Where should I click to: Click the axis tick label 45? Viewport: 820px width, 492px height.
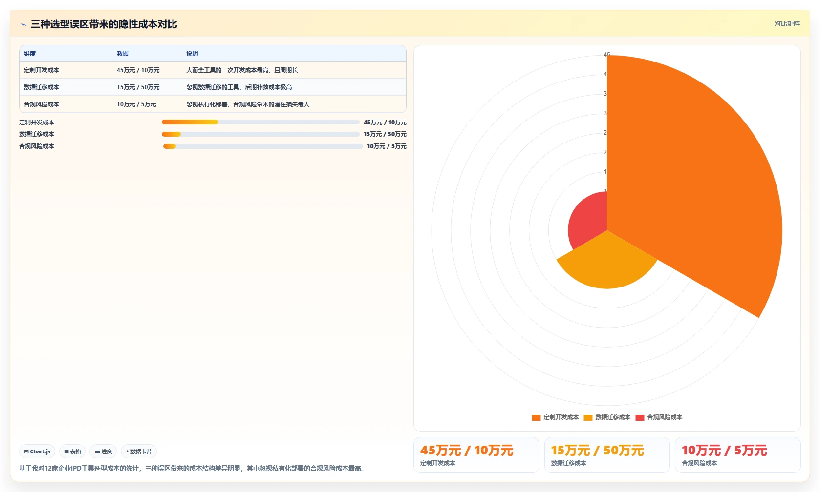(x=606, y=55)
